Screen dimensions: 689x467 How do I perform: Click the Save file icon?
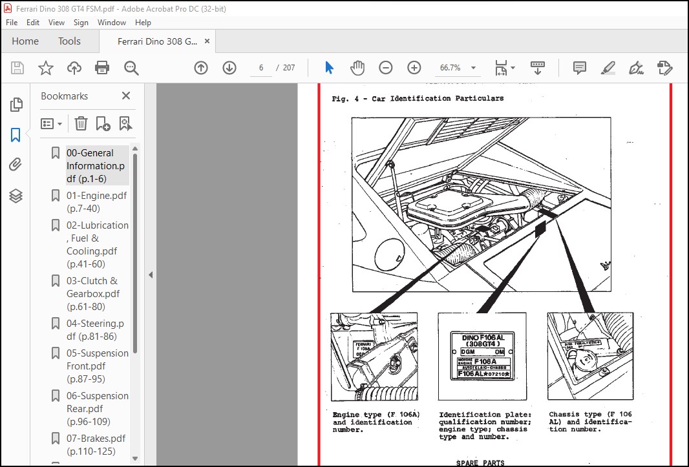17,68
